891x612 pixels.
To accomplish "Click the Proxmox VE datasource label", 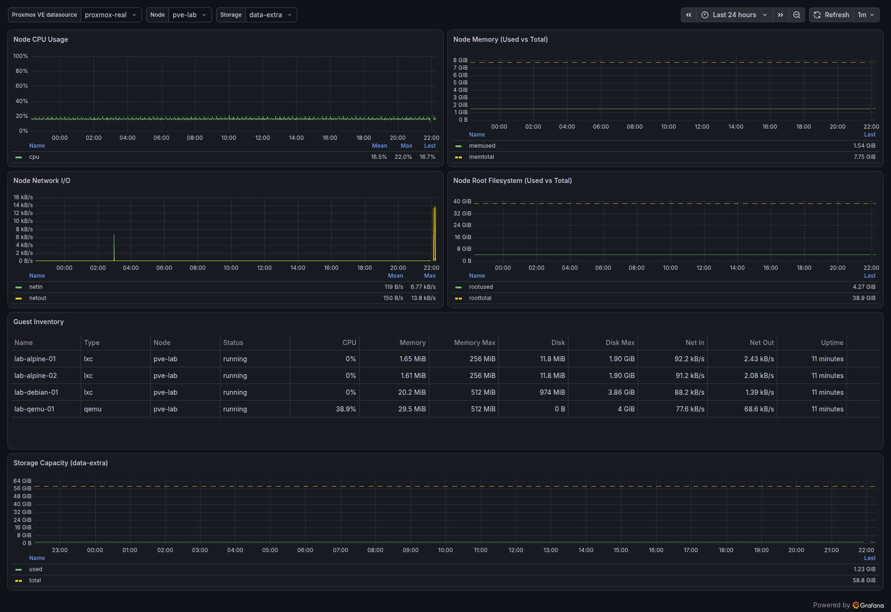I will 45,15.
